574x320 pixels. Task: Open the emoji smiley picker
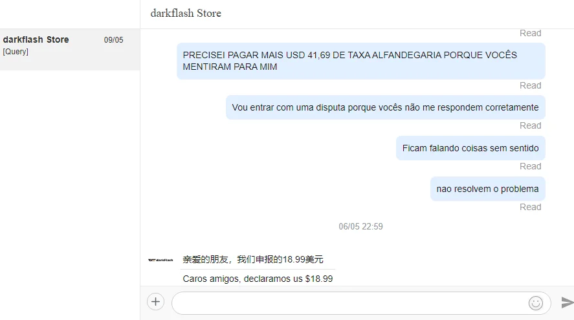pyautogui.click(x=536, y=303)
